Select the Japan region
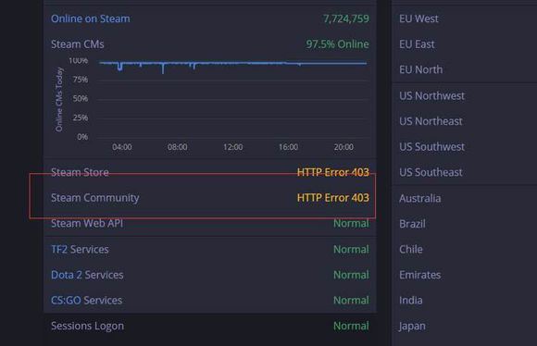Screen dimensions: 537x346 pos(412,327)
